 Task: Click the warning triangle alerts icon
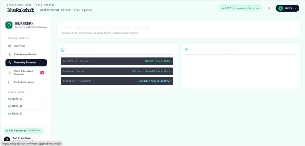[x=10, y=72]
